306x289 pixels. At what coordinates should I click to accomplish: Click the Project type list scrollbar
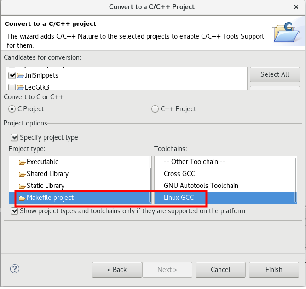coord(149,184)
